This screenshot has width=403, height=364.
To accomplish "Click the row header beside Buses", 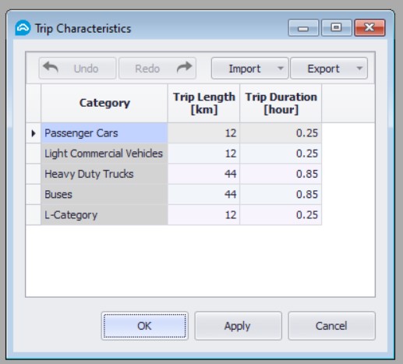I will (34, 195).
